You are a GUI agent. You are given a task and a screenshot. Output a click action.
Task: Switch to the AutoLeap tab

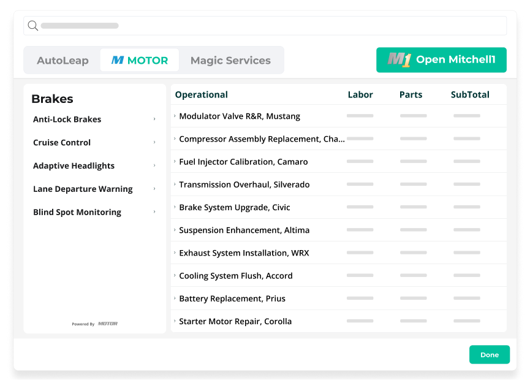pos(63,60)
